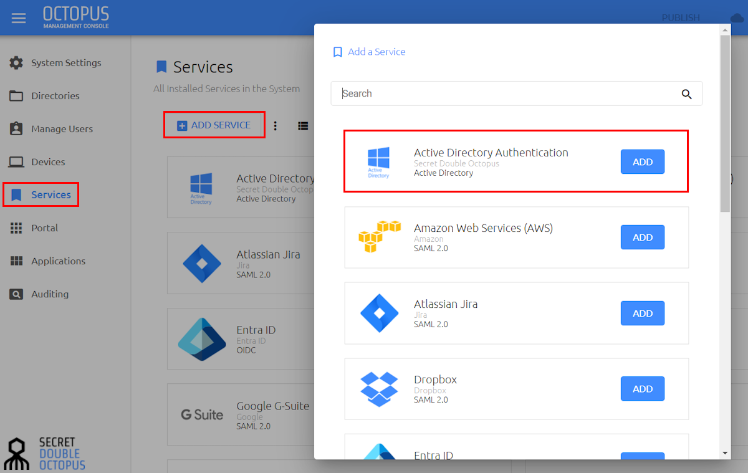Click the Atlassian Jira icon in dialog

[x=379, y=313]
